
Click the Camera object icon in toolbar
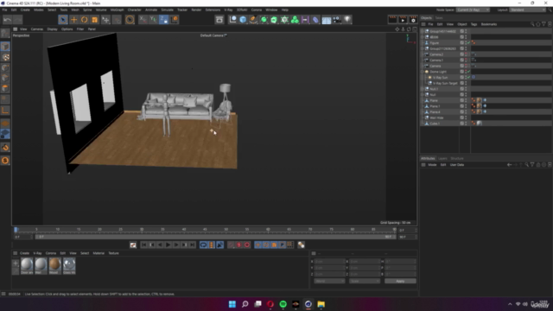(337, 20)
